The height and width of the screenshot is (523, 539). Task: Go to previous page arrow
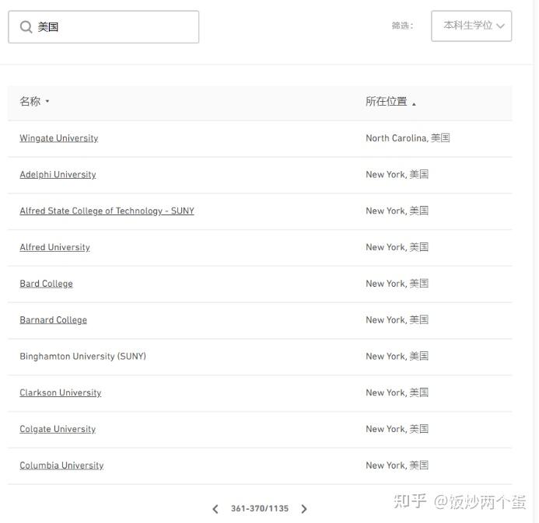tap(215, 509)
